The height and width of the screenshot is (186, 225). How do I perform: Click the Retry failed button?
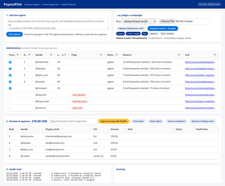pyautogui.click(x=156, y=121)
